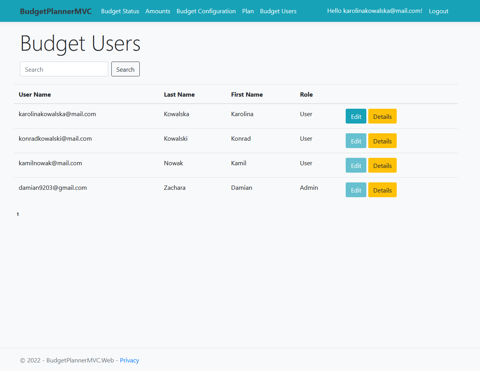Select karolinakowalska@mail.com table cell

[57, 114]
